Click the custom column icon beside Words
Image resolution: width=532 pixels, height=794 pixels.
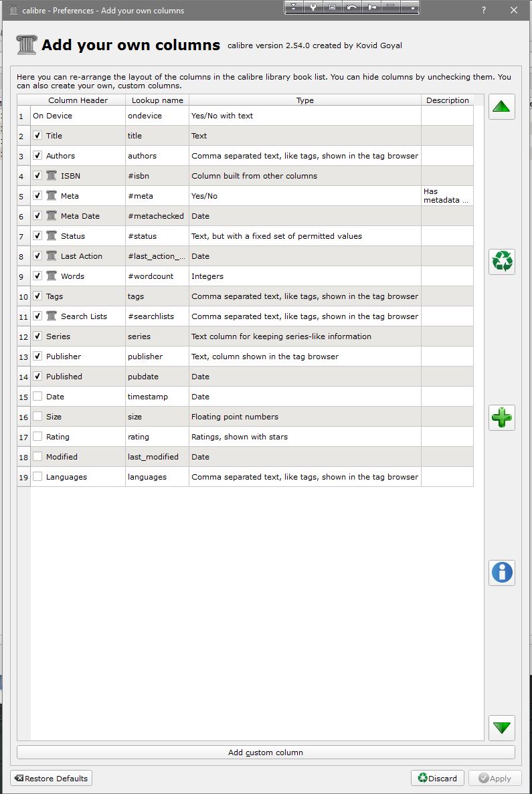(52, 276)
